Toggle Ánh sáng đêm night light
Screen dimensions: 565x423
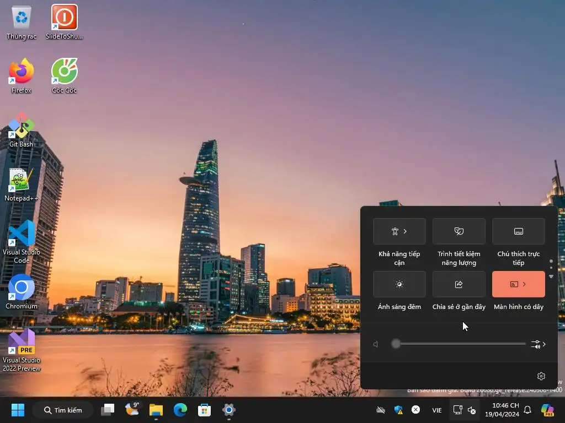[x=399, y=284]
